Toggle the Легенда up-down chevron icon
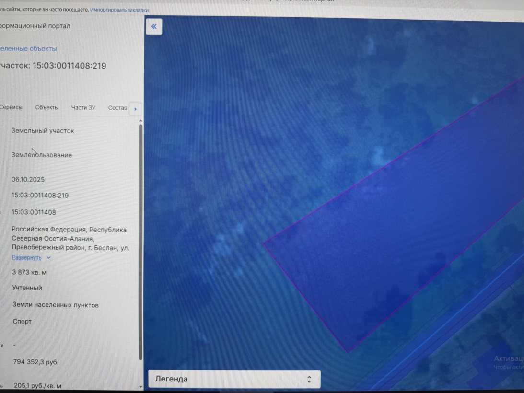Image resolution: width=524 pixels, height=393 pixels. click(309, 379)
